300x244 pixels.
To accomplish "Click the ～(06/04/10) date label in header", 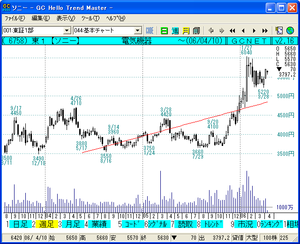I will pos(200,41).
